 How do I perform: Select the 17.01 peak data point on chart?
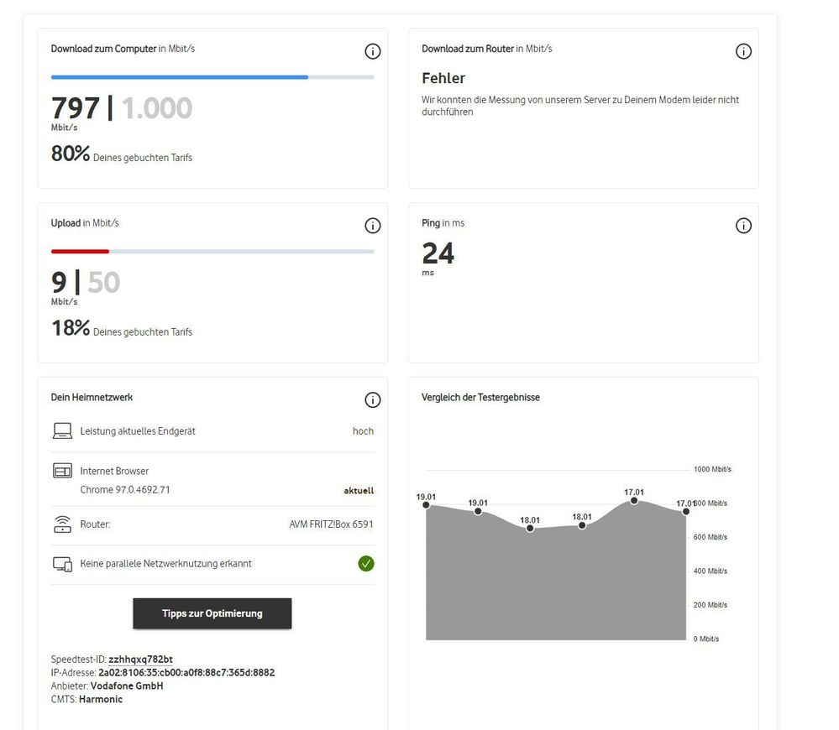[634, 500]
